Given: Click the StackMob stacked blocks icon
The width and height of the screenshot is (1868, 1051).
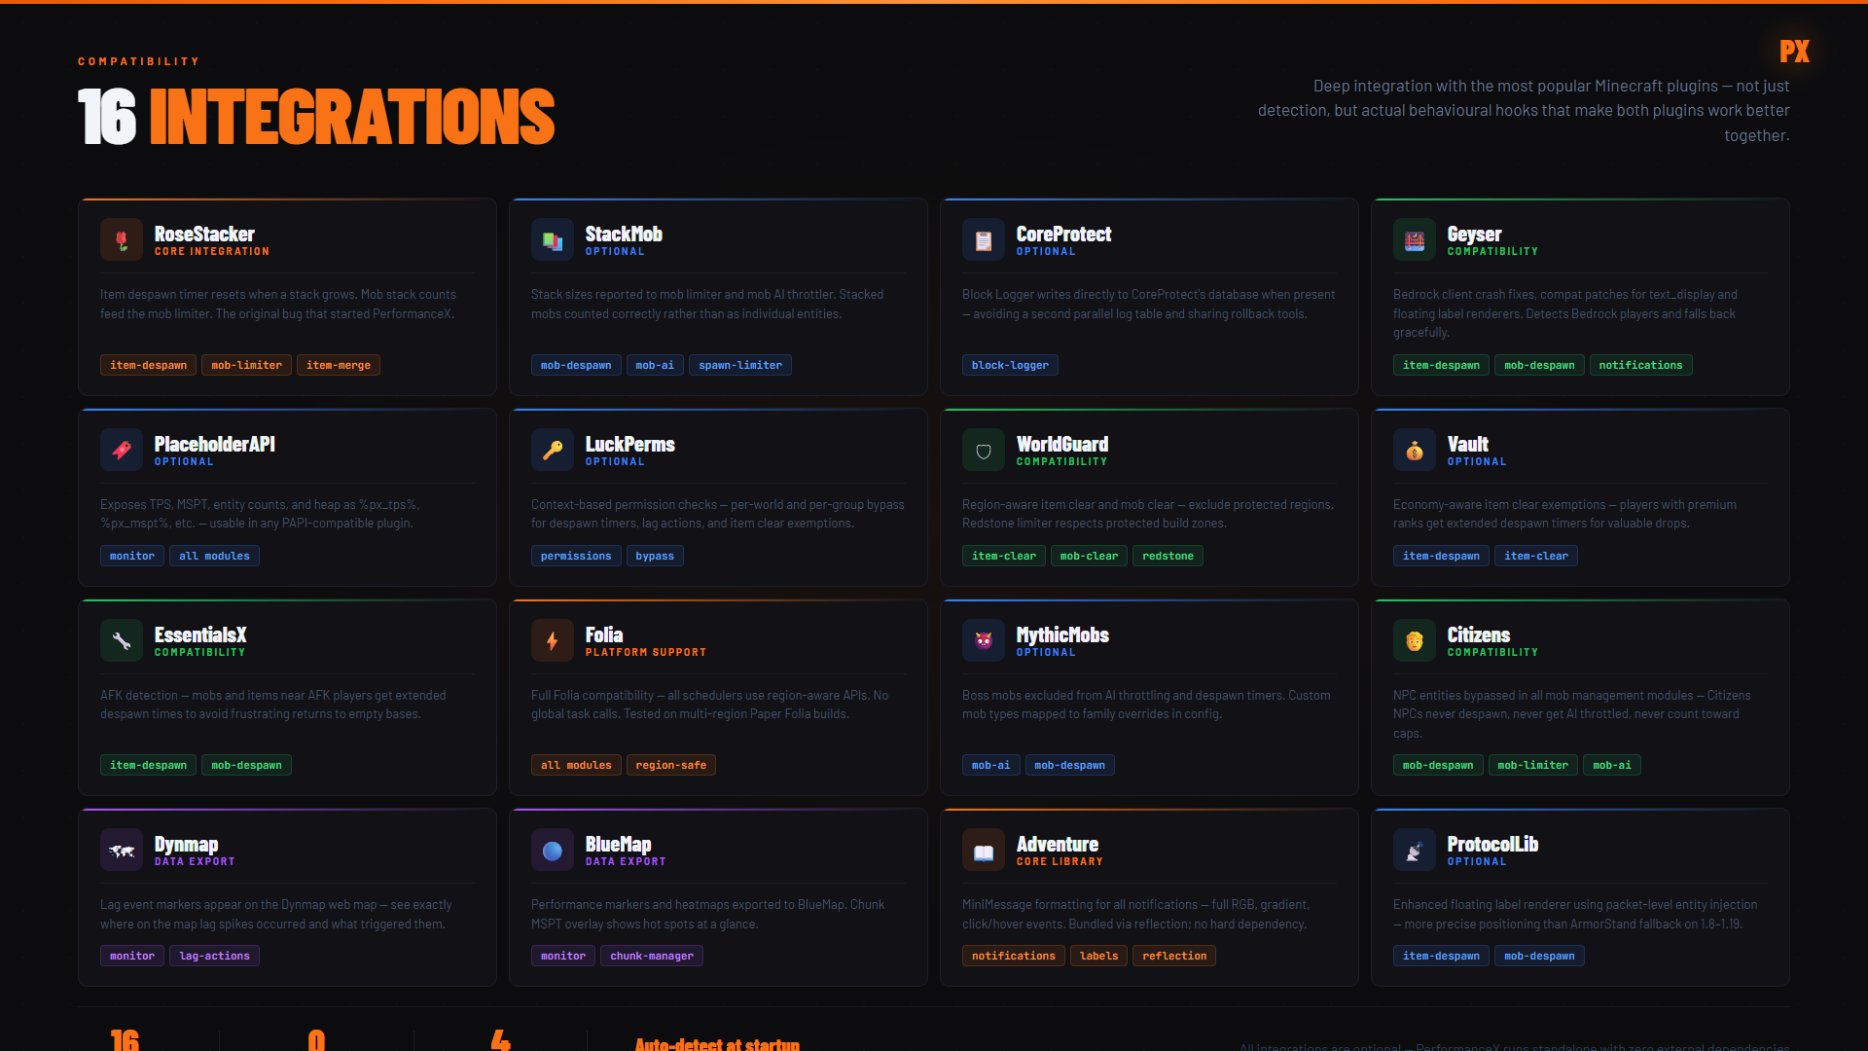Looking at the screenshot, I should (553, 239).
